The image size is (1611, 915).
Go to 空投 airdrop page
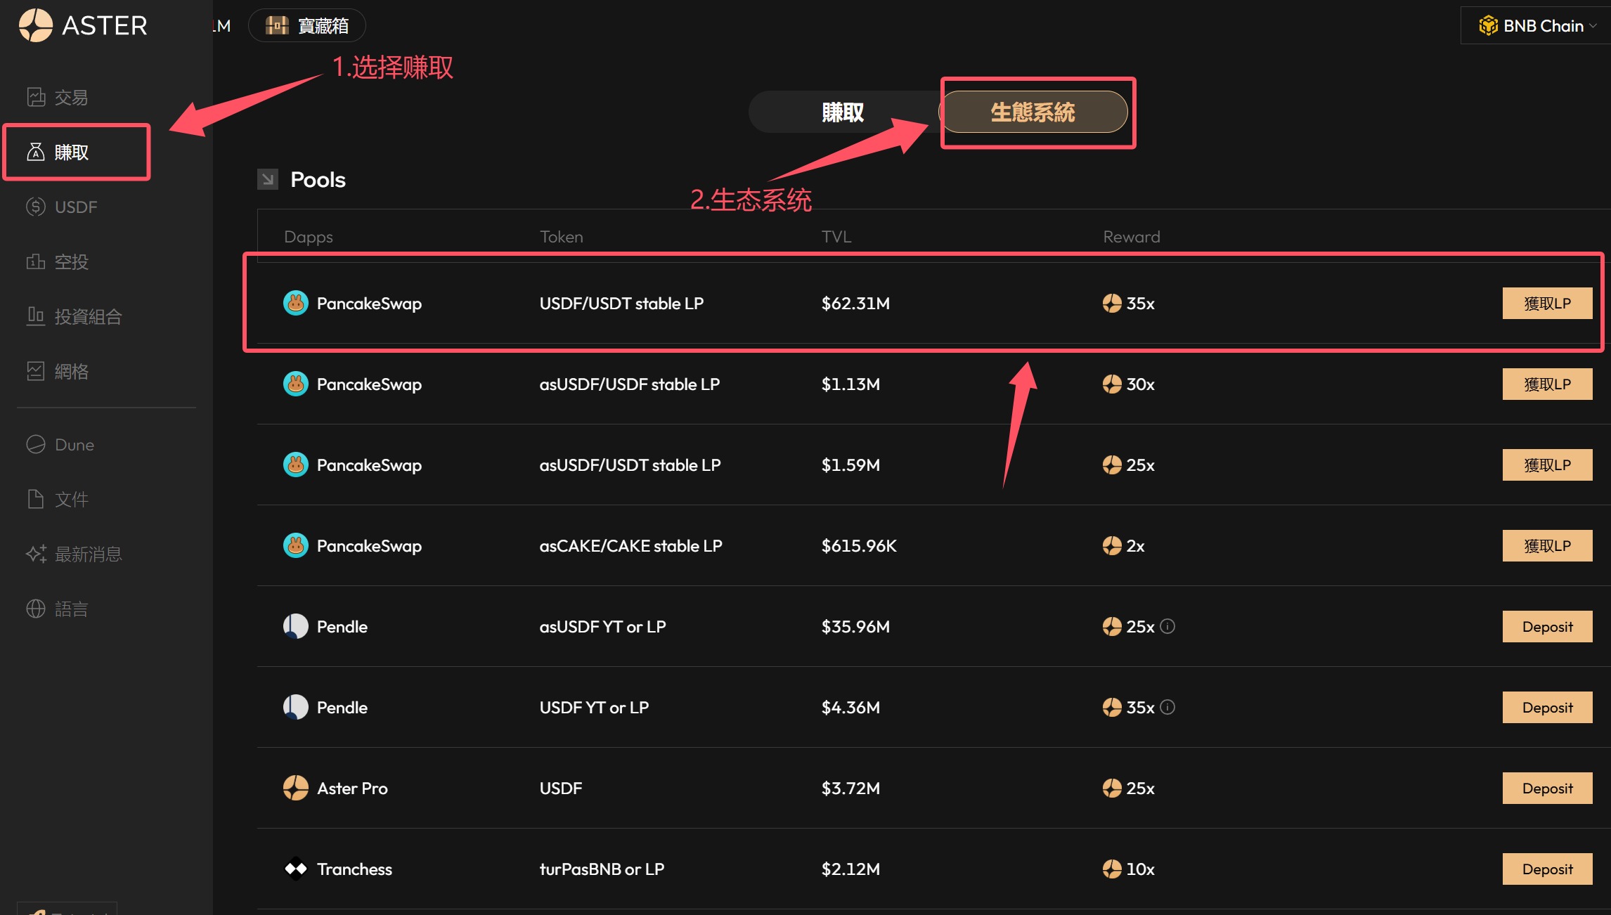tap(58, 261)
